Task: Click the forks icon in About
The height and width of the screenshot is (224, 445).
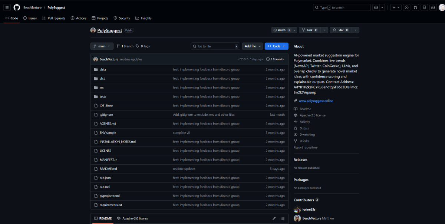Action: tap(296, 141)
